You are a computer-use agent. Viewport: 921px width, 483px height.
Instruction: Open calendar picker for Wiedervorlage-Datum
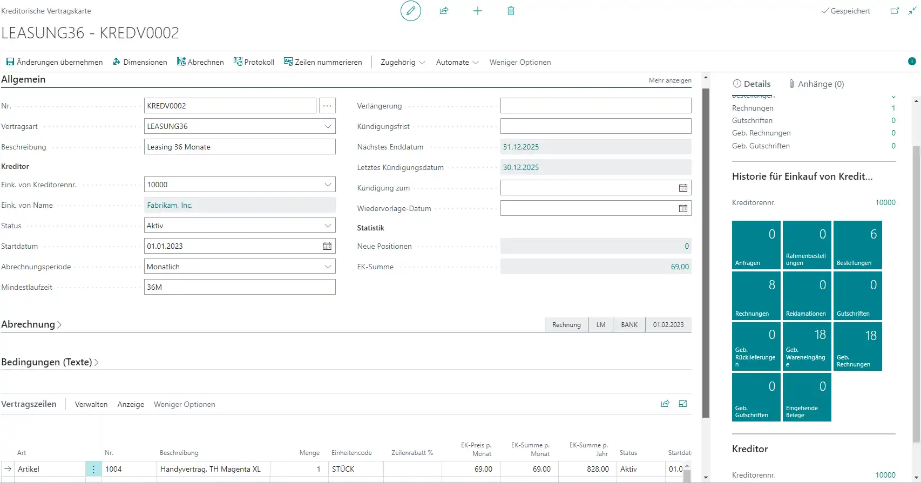pyautogui.click(x=682, y=208)
